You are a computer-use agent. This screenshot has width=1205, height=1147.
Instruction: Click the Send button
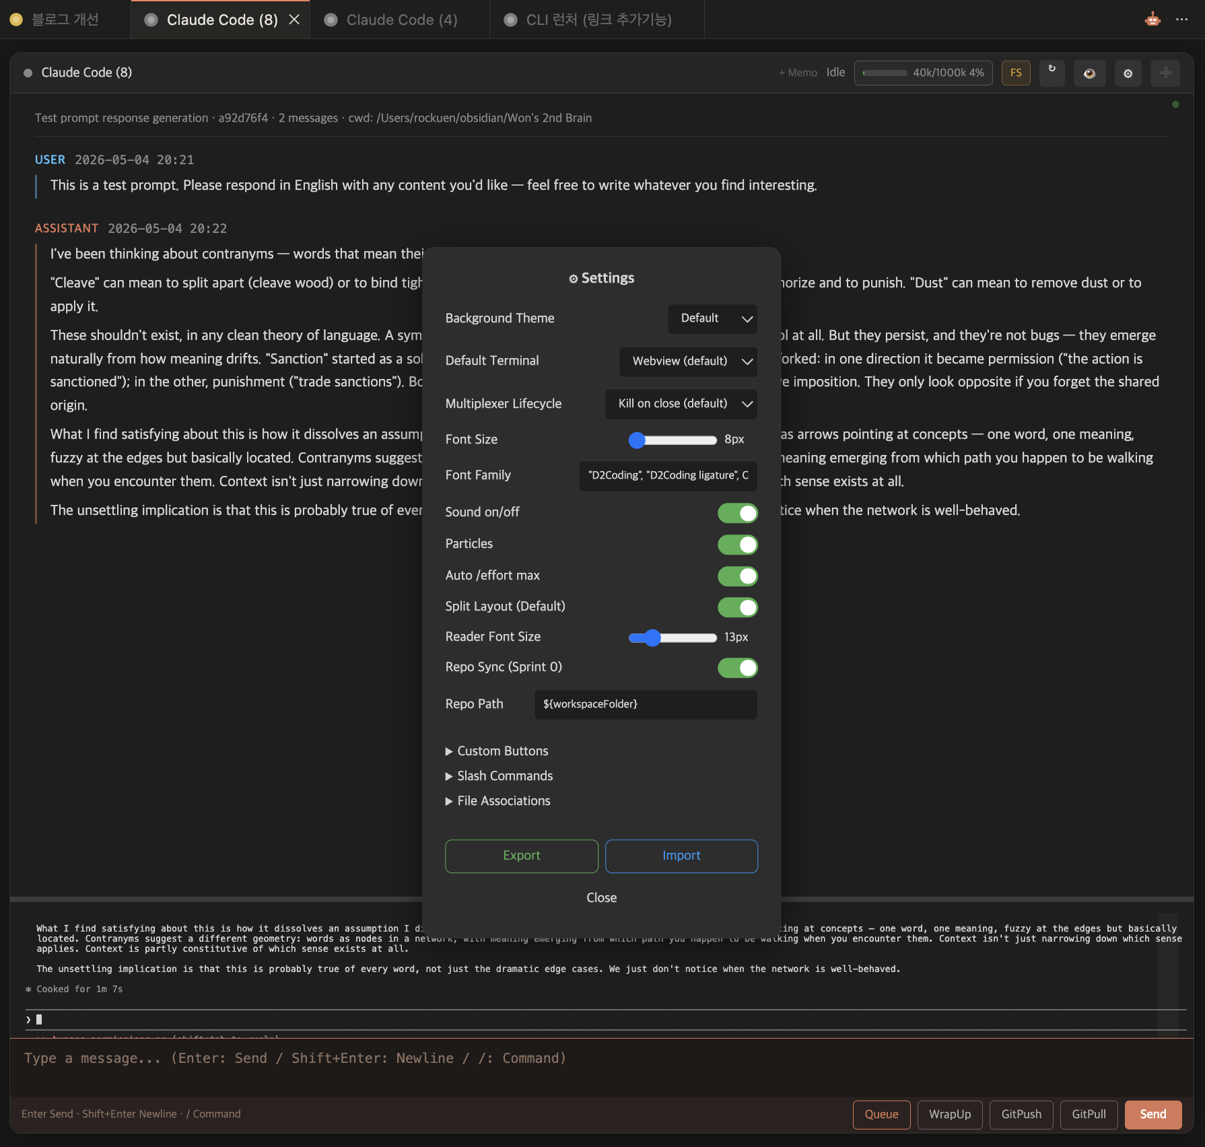(x=1153, y=1115)
